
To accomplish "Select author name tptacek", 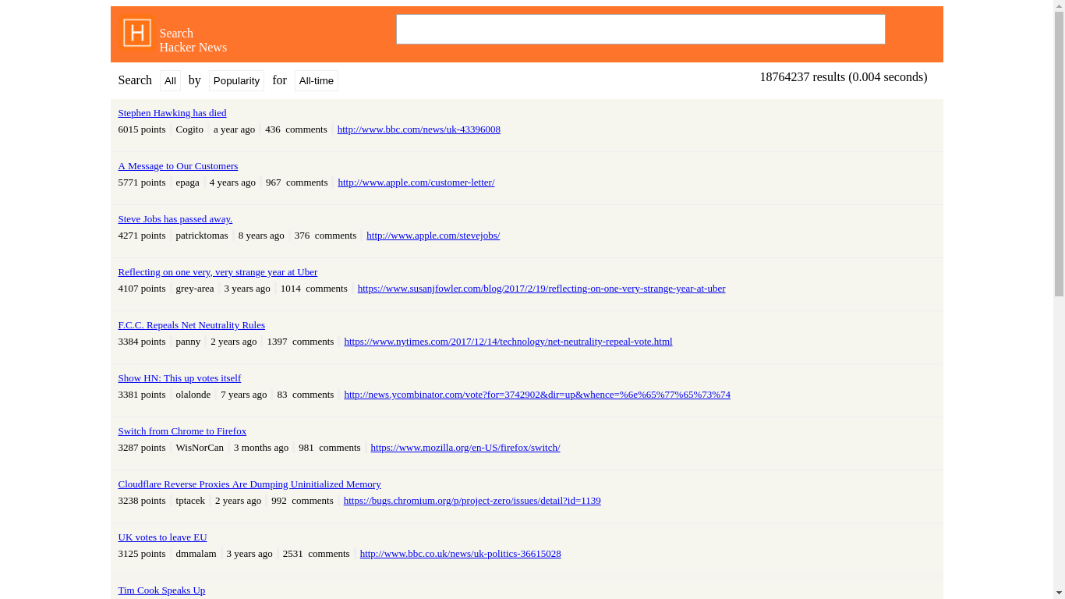I will (190, 501).
